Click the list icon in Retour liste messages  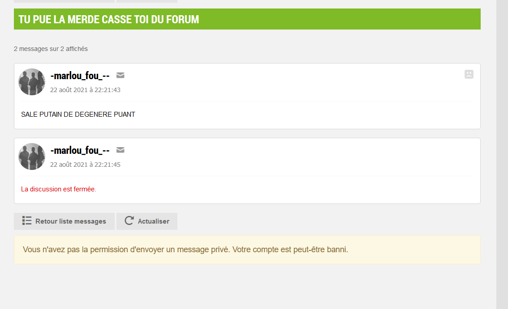coord(26,220)
